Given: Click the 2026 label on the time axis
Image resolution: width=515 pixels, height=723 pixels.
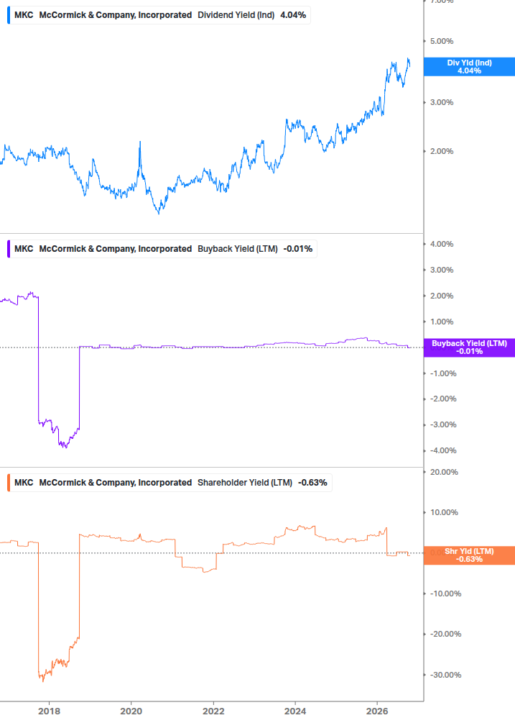Looking at the screenshot, I should (377, 711).
